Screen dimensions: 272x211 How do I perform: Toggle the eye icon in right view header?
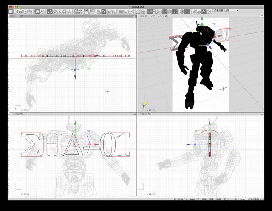click(x=150, y=114)
